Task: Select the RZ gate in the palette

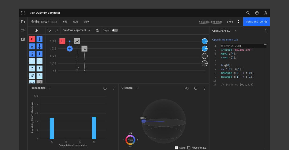Action: pos(32,82)
